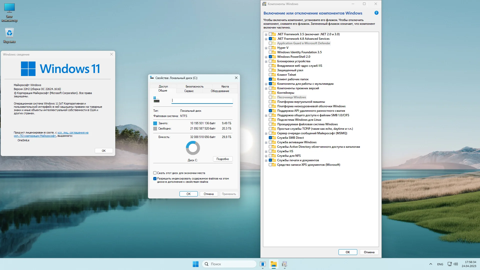Viewport: 480px width, 270px height.
Task: Click the Windows Features taskbar icon
Action: click(x=284, y=264)
